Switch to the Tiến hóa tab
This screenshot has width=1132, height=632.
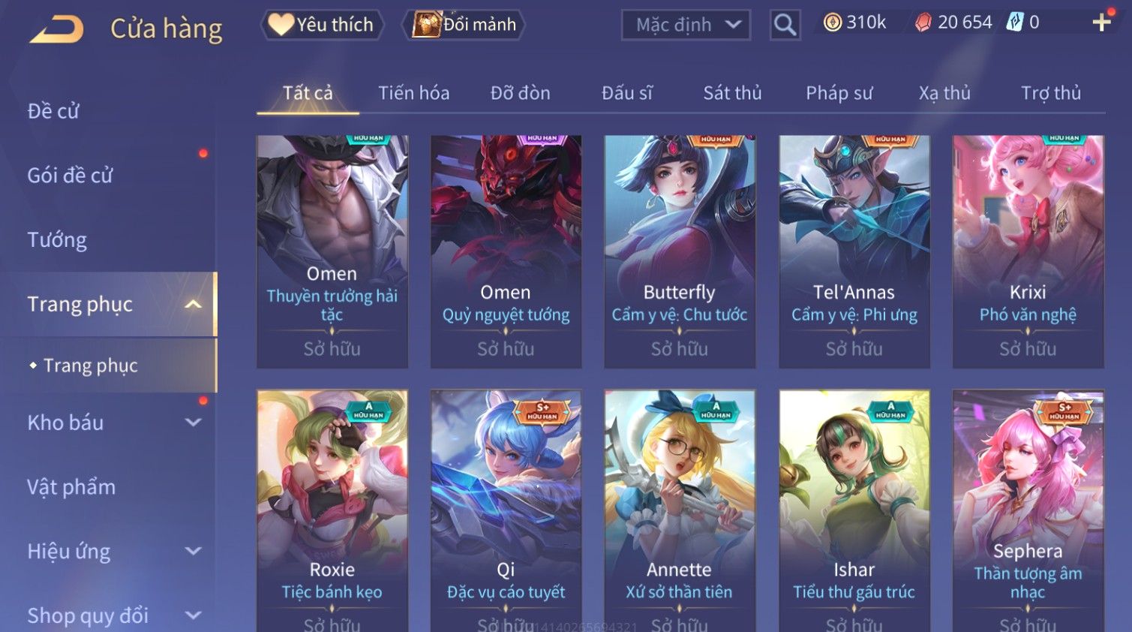413,93
